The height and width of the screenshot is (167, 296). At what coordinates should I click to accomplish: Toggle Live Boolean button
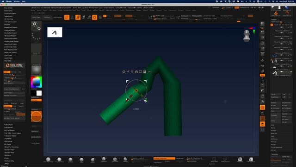coord(57,17)
